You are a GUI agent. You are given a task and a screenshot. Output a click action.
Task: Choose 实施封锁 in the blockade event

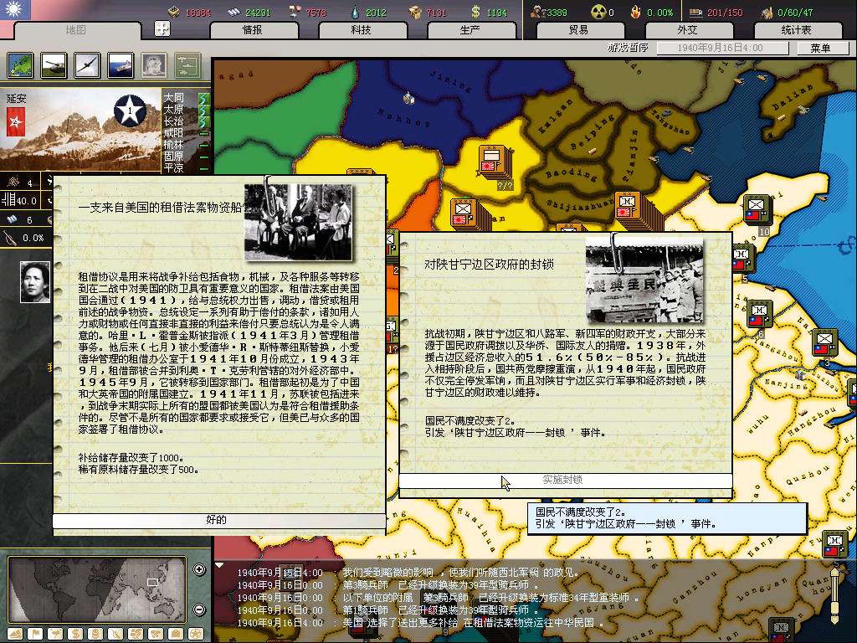[565, 480]
